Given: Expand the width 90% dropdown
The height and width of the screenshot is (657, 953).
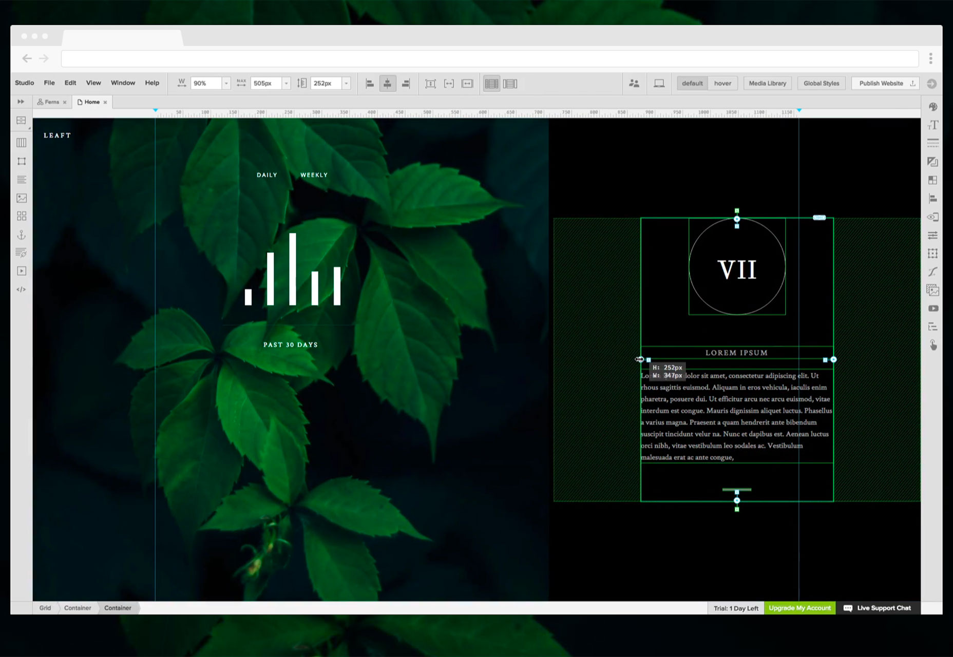Looking at the screenshot, I should click(226, 83).
